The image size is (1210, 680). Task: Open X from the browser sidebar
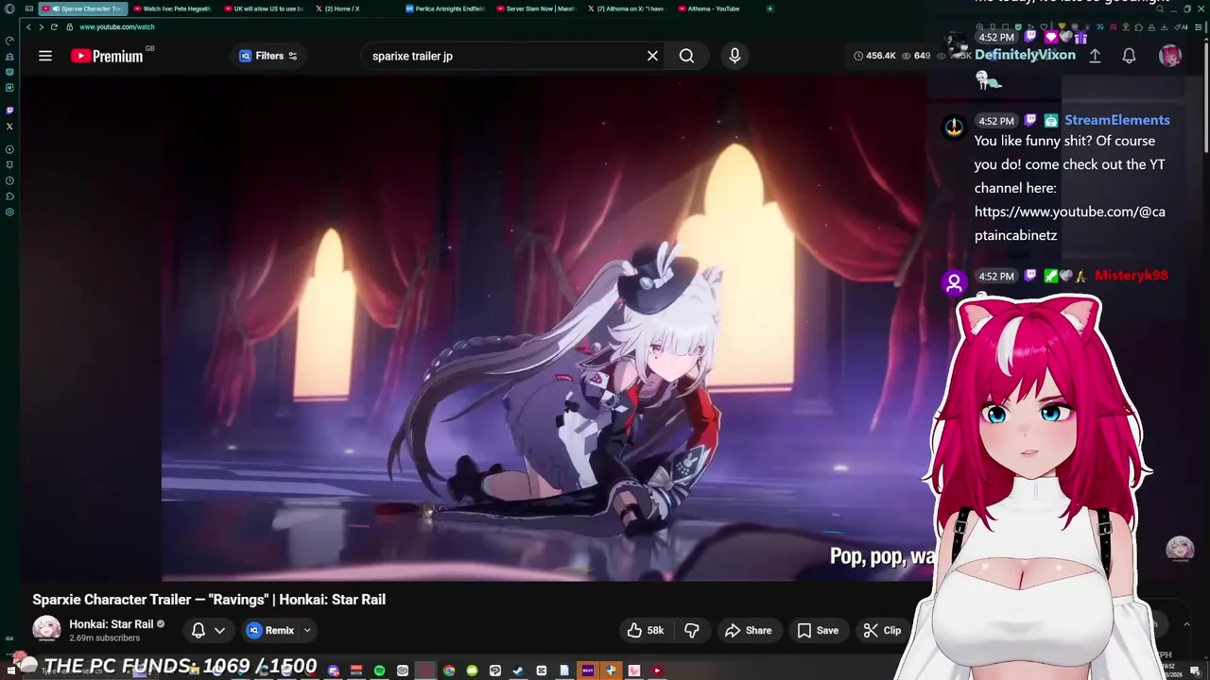coord(9,127)
